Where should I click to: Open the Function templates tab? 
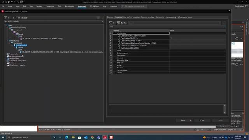pos(148,17)
